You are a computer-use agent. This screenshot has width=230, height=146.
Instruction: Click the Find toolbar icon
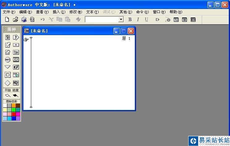tap(78, 19)
